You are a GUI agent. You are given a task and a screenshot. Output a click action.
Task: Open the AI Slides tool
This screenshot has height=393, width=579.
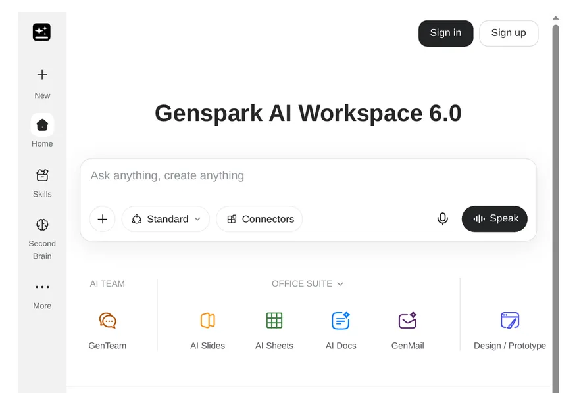tap(207, 331)
